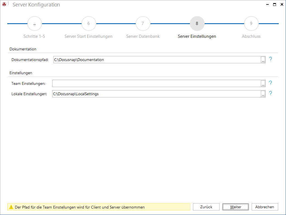Go back with the Zurück button

206,207
